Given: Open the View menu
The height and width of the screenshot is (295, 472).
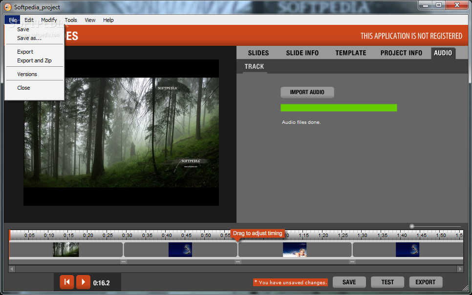Looking at the screenshot, I should [90, 20].
